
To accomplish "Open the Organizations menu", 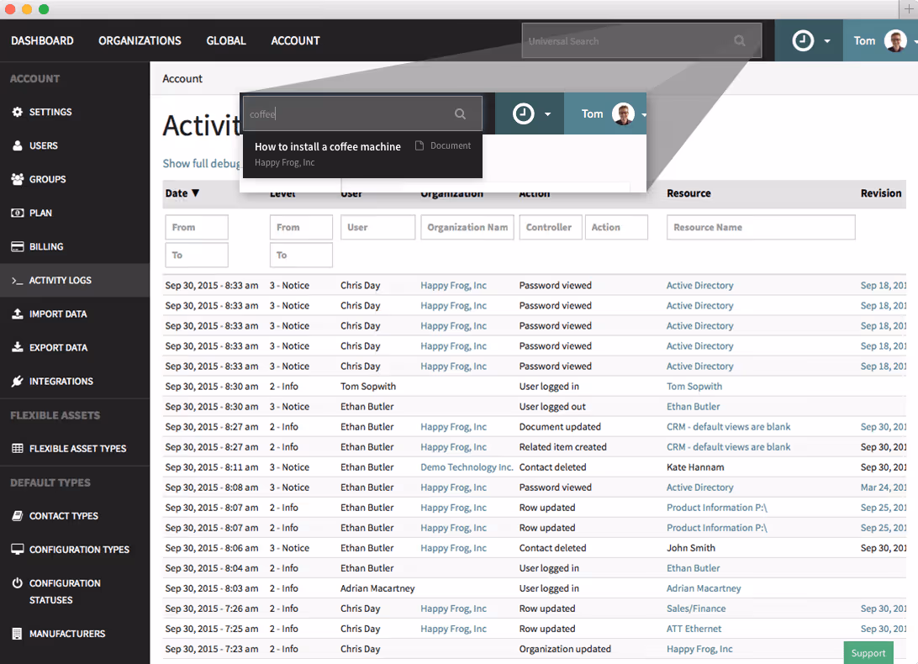I will [140, 41].
